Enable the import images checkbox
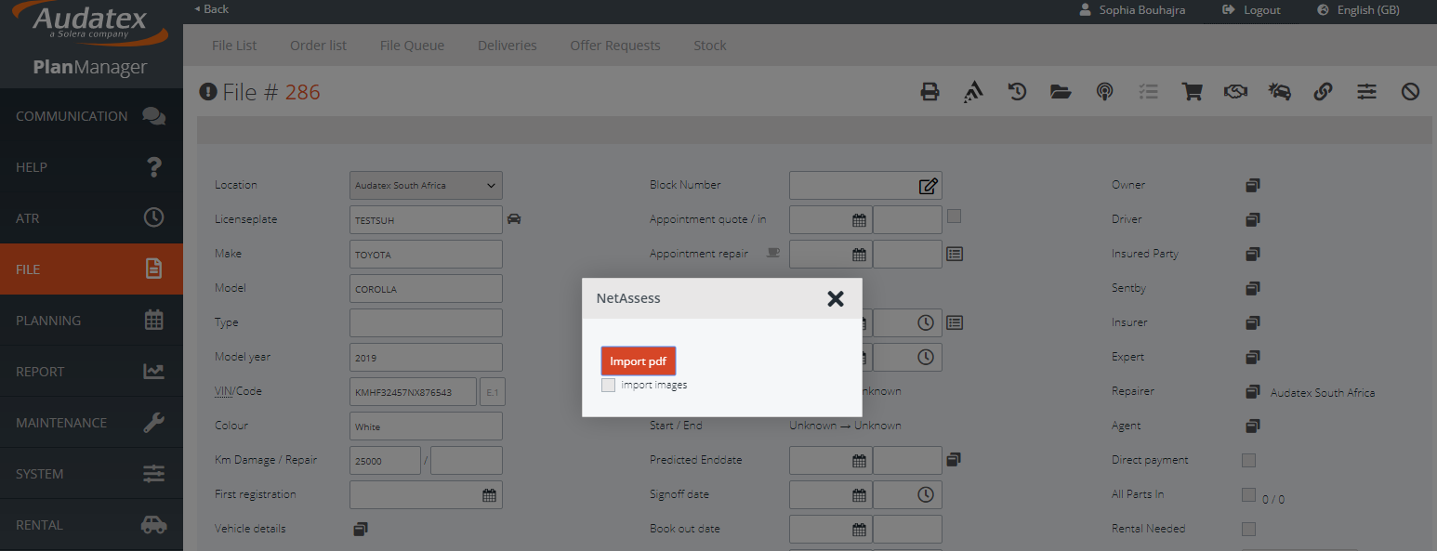1437x551 pixels. (608, 384)
